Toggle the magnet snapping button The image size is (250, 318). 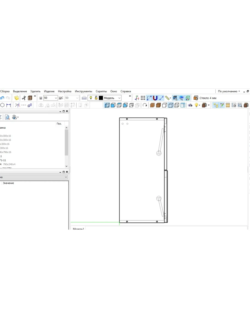click(155, 98)
